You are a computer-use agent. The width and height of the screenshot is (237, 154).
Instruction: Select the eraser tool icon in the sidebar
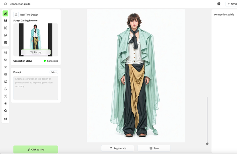point(5,103)
